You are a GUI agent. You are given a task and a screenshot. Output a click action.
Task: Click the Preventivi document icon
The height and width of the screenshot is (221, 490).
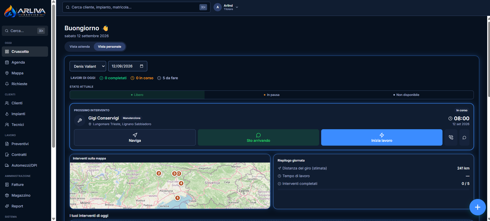tap(7, 144)
